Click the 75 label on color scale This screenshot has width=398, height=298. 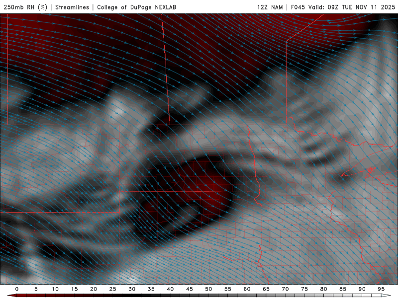pyautogui.click(x=304, y=289)
